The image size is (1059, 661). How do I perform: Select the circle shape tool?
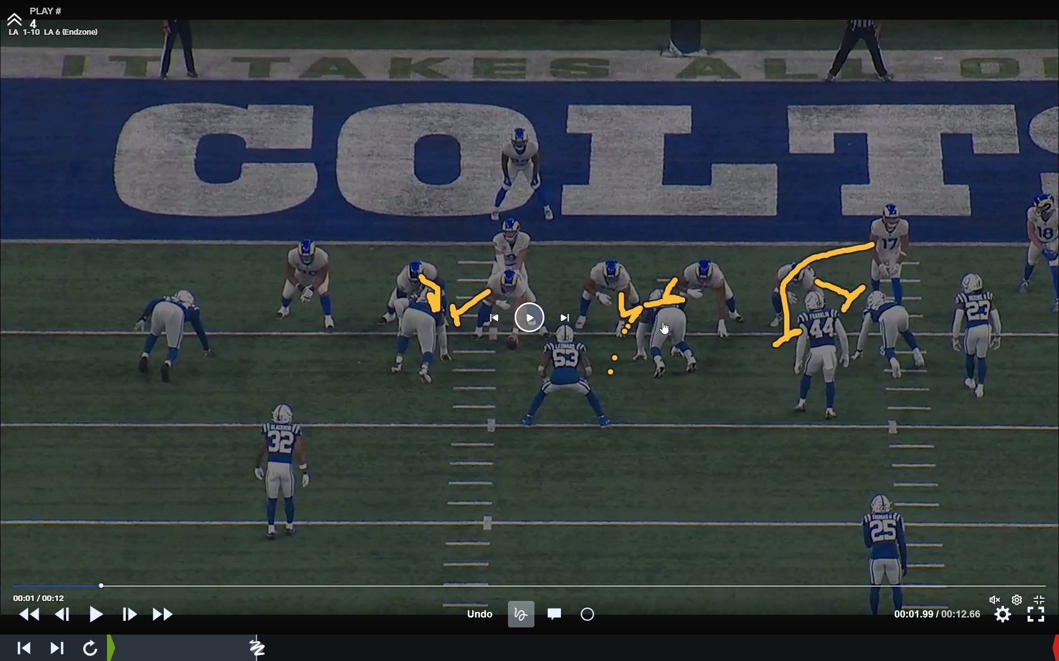[587, 614]
